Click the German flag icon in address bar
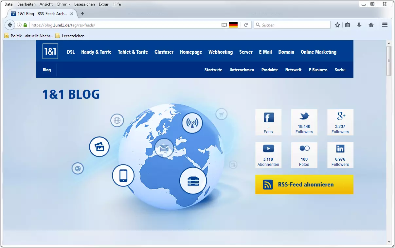Viewport: 395px width, 248px height. click(x=233, y=25)
